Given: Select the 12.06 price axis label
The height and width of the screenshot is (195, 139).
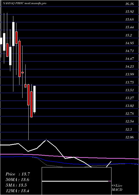Looking at the screenshot, I should click(x=130, y=137).
